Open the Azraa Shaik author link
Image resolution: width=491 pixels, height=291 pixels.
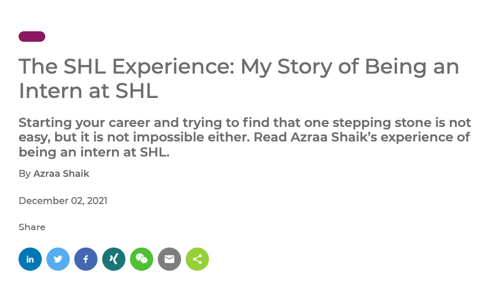click(61, 173)
